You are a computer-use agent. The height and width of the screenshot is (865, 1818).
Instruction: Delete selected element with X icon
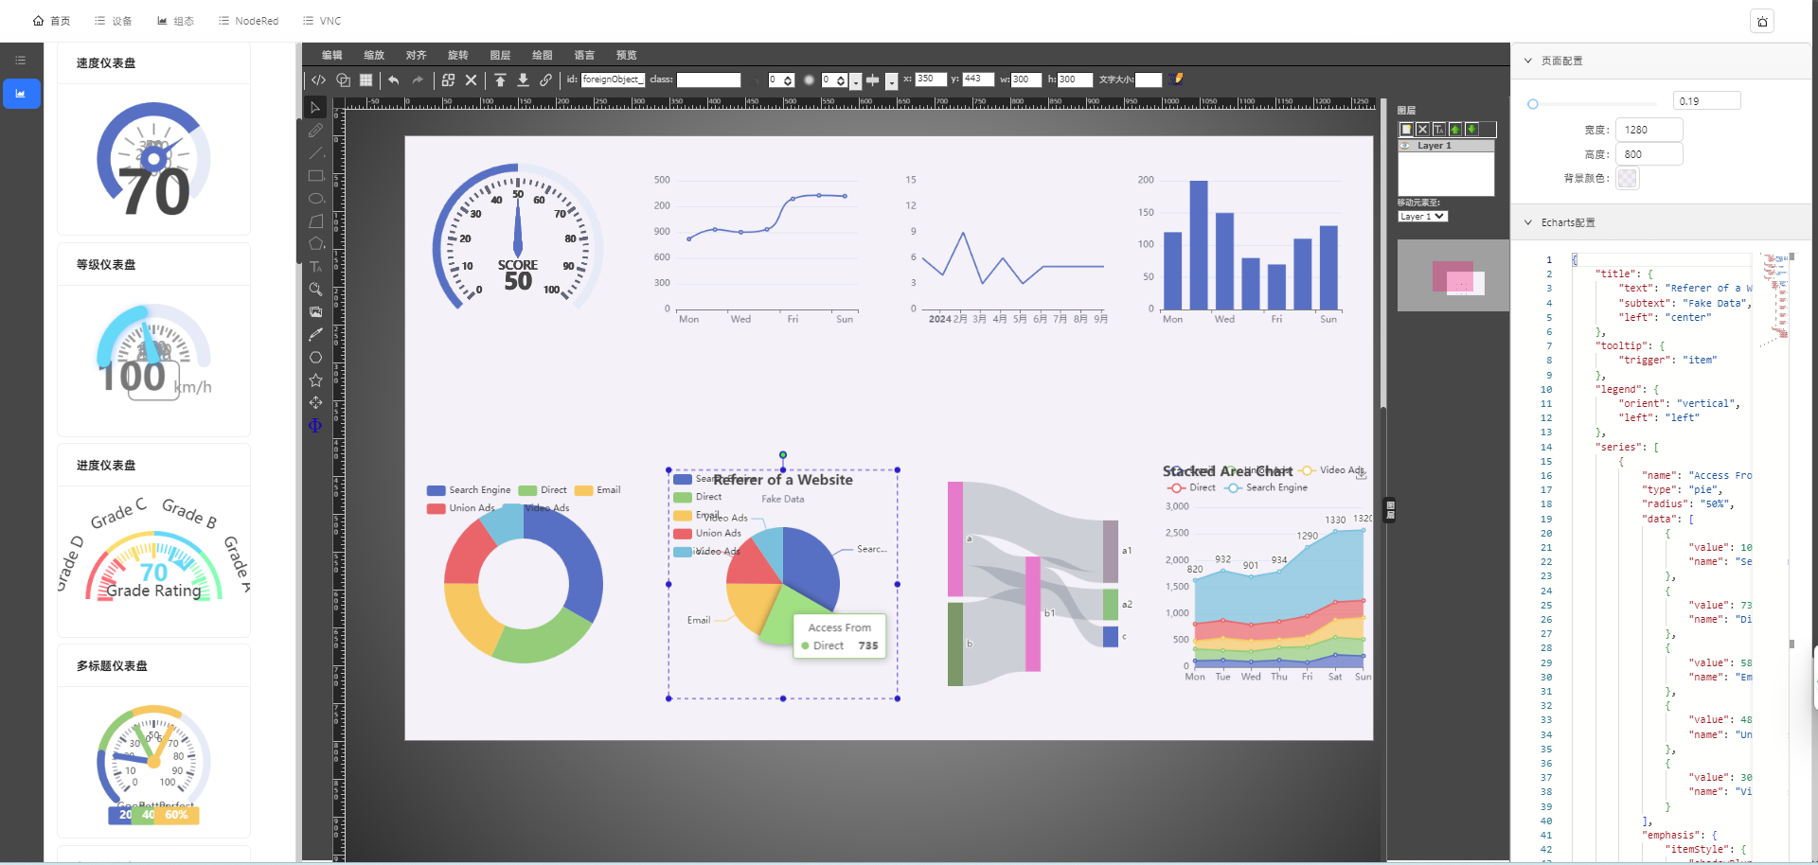(x=471, y=80)
